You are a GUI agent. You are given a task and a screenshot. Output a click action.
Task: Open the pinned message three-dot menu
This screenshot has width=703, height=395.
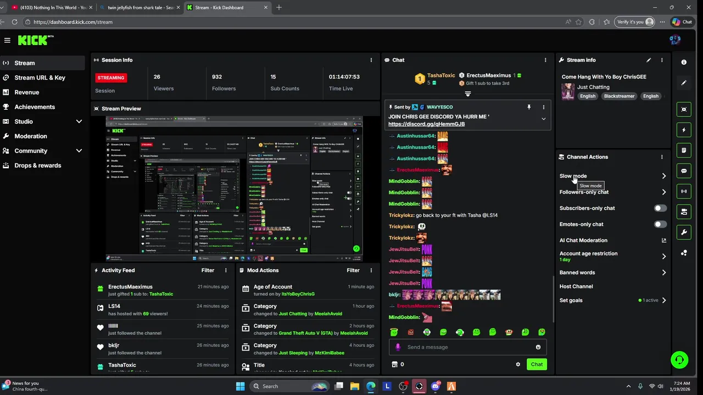click(x=544, y=108)
